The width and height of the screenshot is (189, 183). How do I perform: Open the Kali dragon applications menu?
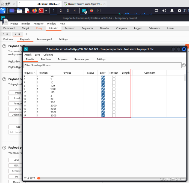3,11
